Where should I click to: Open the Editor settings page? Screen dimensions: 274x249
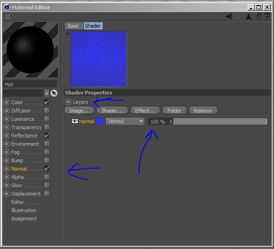click(18, 202)
